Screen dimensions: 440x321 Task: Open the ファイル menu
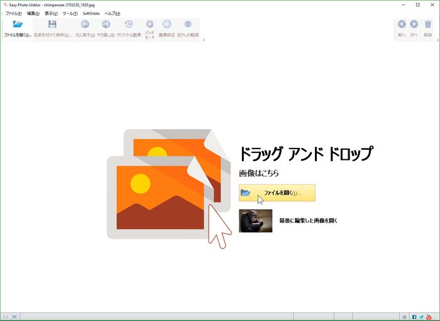(x=13, y=13)
